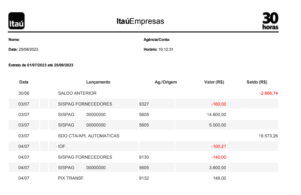Click the 14.600,00 SISPAG value
This screenshot has height=195, width=301.
click(x=216, y=115)
